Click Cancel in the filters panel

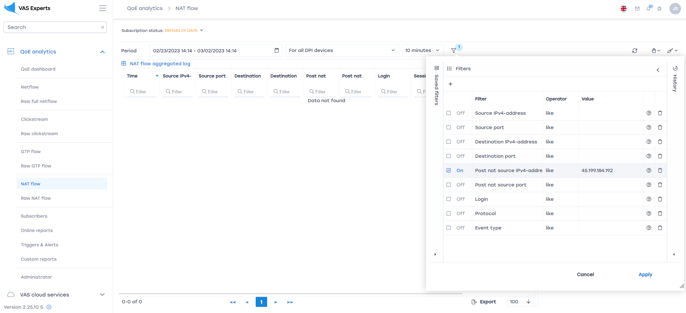(585, 274)
